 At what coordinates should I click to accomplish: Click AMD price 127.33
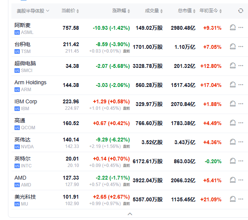pyautogui.click(x=71, y=178)
